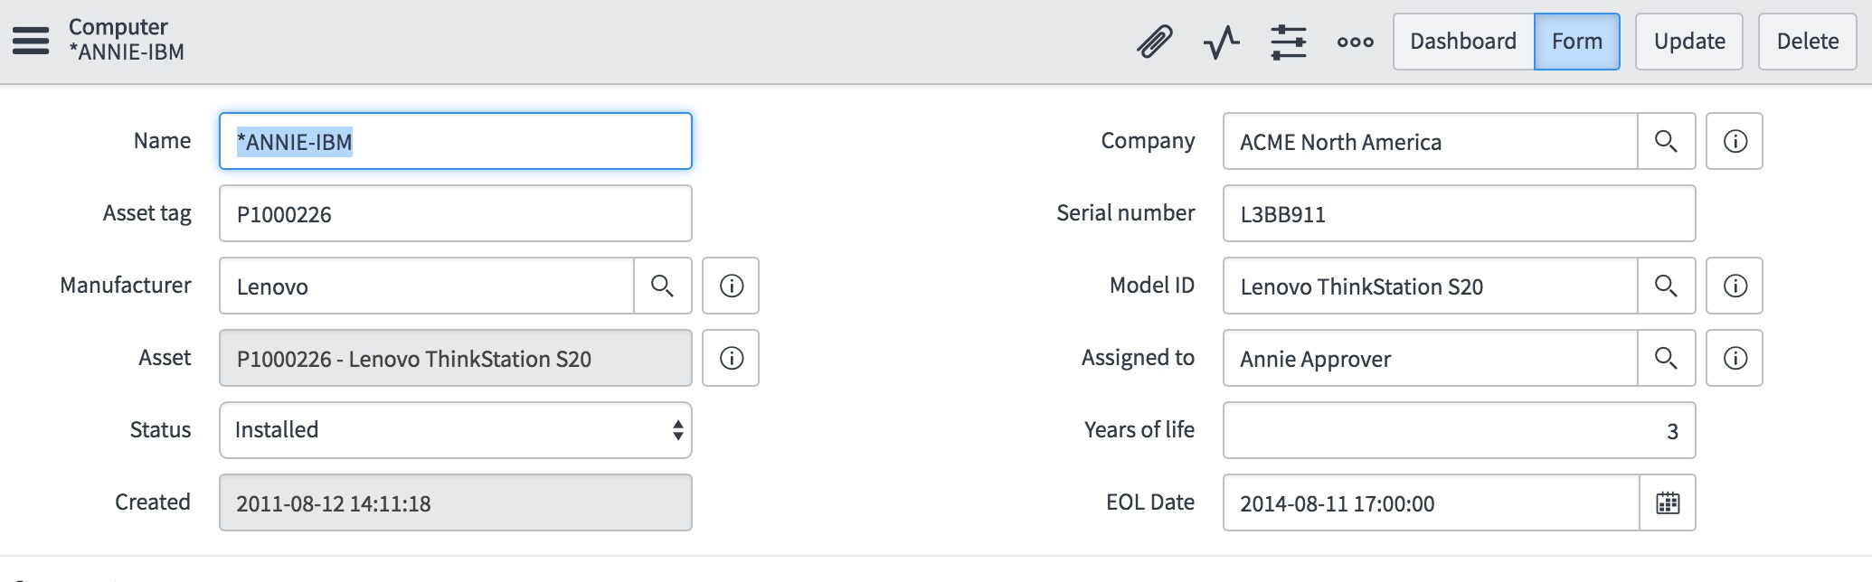Image resolution: width=1872 pixels, height=582 pixels.
Task: Click into the Name input field
Action: click(456, 141)
